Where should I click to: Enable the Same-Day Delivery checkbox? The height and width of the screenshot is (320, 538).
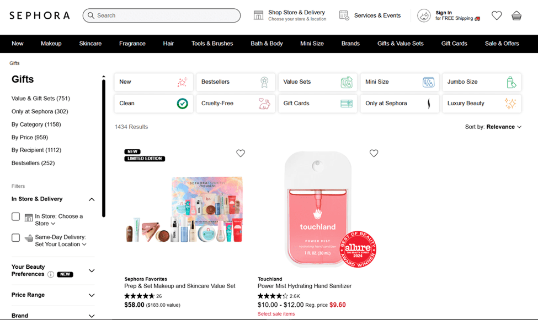click(x=16, y=238)
